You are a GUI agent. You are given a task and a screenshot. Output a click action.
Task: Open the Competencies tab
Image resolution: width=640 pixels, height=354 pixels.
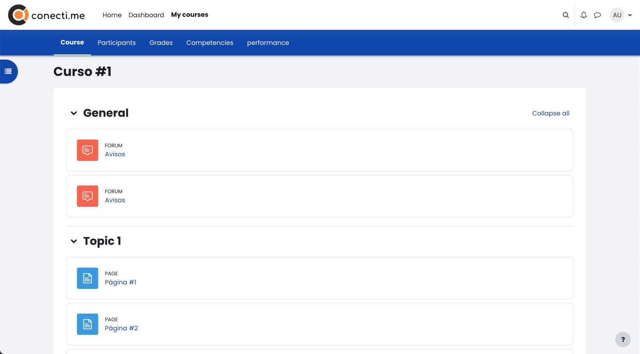(210, 43)
